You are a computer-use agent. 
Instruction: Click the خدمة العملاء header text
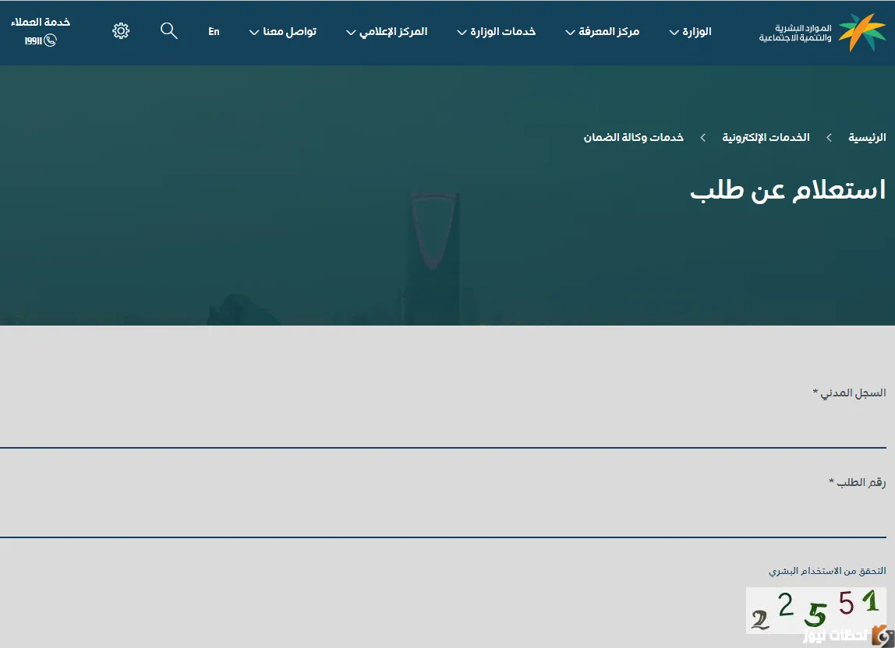[41, 22]
